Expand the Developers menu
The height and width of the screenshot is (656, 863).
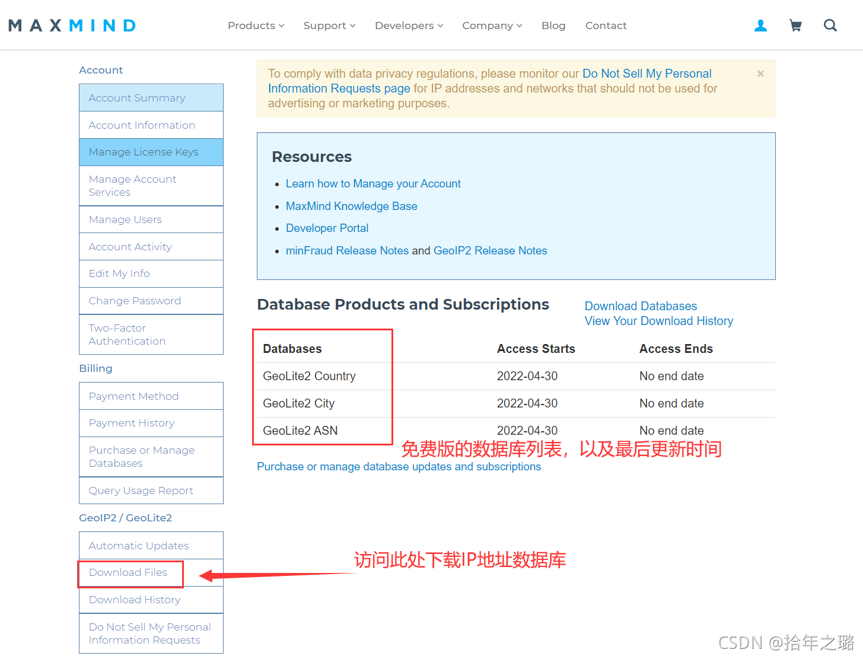click(409, 26)
